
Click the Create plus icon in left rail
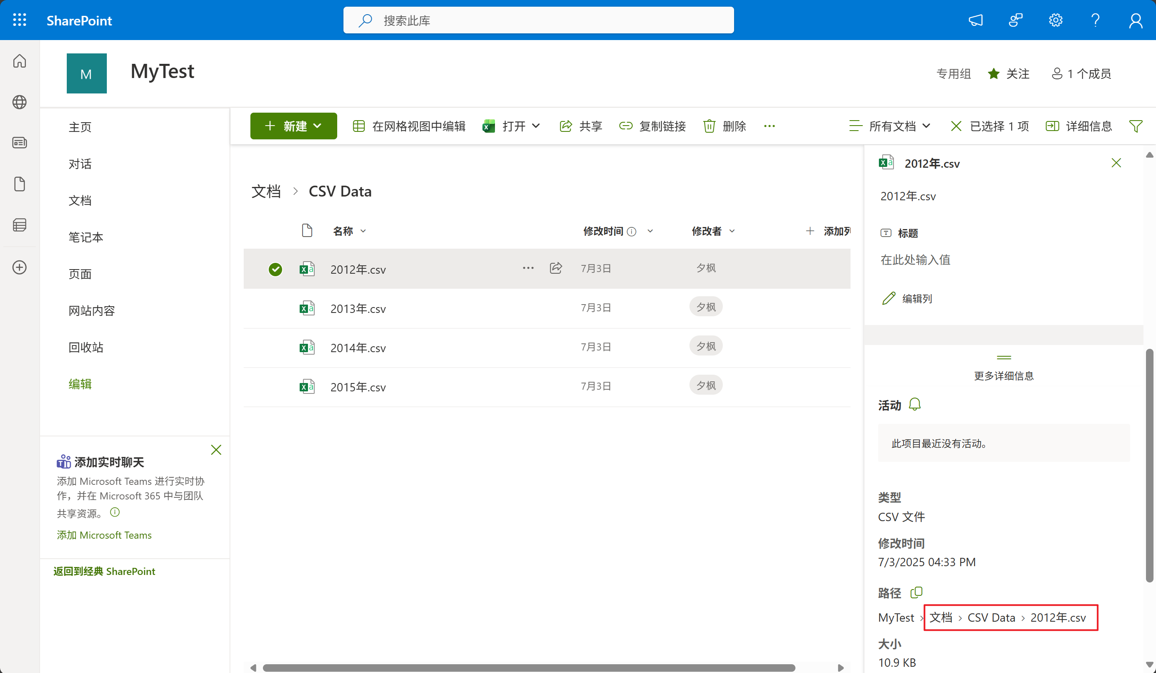coord(19,267)
